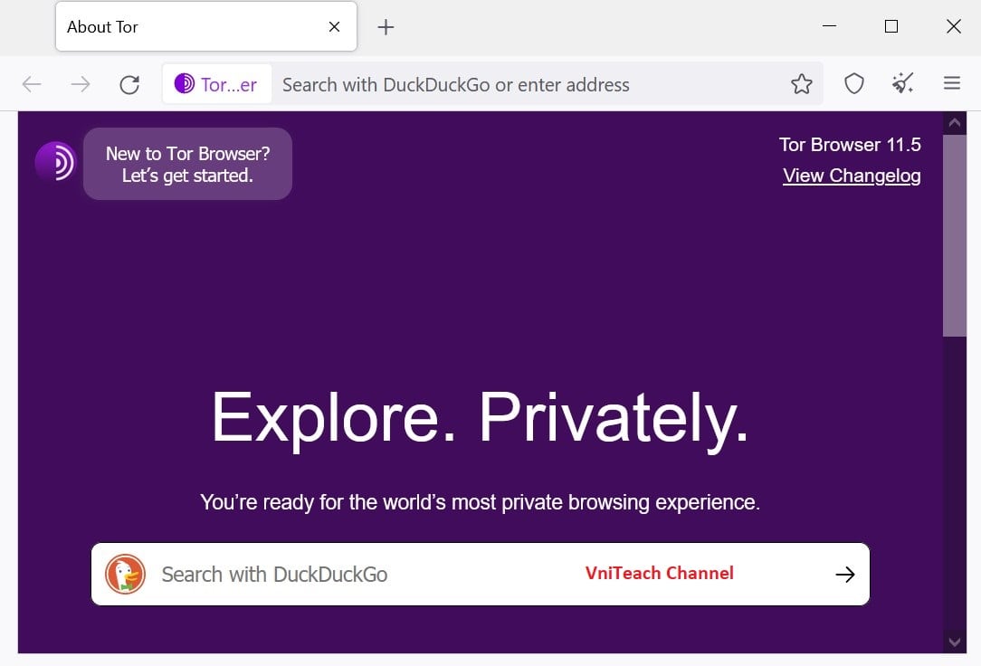Image resolution: width=981 pixels, height=666 pixels.
Task: Open the New to Tor Browser onboarding bubble
Action: coord(187,164)
